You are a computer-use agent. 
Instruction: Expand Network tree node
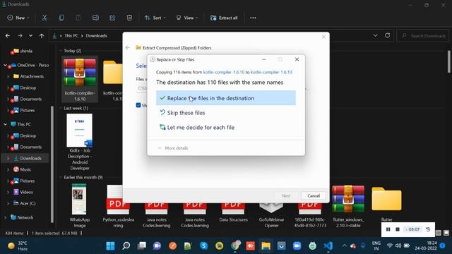tap(5, 218)
